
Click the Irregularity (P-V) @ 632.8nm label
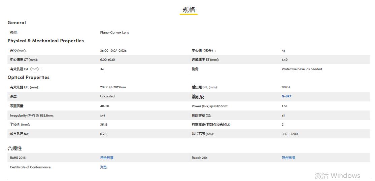pos(32,116)
